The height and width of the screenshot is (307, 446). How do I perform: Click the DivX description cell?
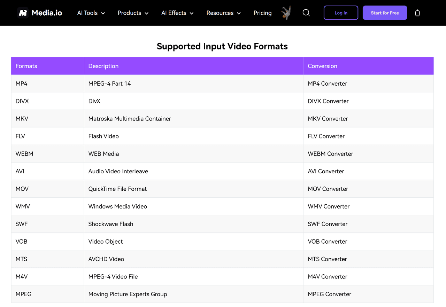coord(194,101)
